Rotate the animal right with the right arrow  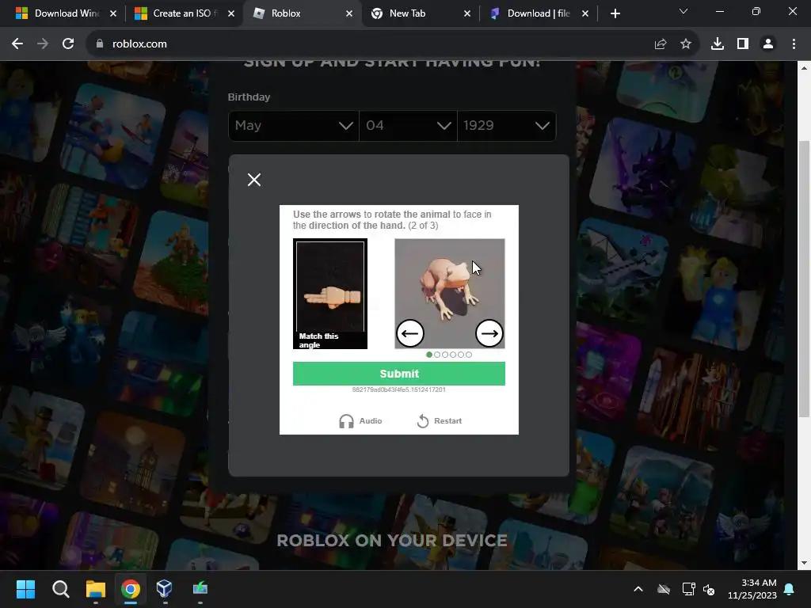click(489, 333)
